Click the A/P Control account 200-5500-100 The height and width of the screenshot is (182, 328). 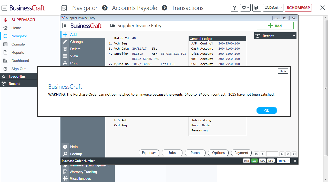coord(229,43)
